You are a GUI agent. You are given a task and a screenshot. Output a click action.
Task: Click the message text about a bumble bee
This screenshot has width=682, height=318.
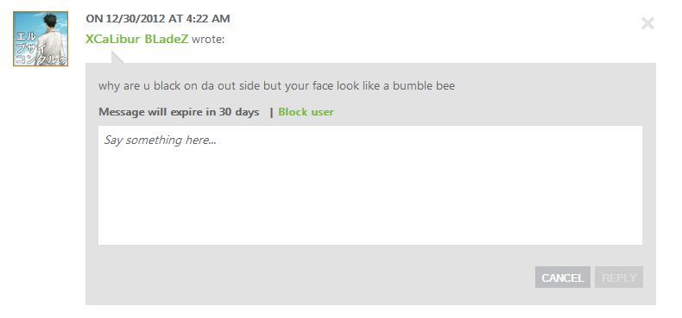click(276, 85)
